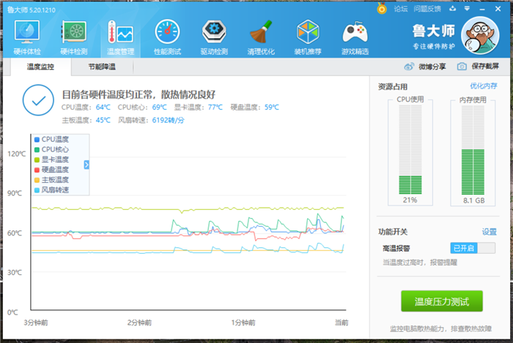Viewport: 513px width, 343px height.
Task: Open the 硬件体检 hardware checkup icon
Action: point(27,31)
